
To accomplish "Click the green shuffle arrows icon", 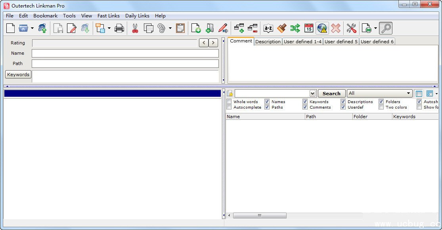I will coord(295,28).
